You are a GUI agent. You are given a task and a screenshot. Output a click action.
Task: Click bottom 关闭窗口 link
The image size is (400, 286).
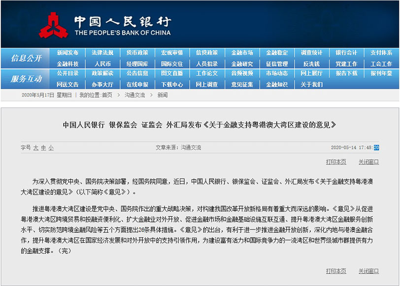point(368,271)
